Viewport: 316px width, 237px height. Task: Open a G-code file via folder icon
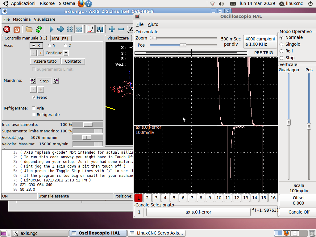point(29,29)
